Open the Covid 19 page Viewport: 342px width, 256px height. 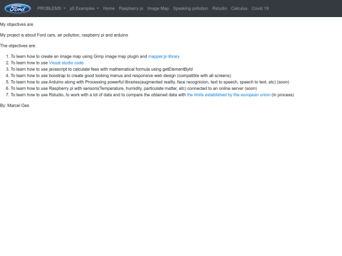[x=260, y=8]
